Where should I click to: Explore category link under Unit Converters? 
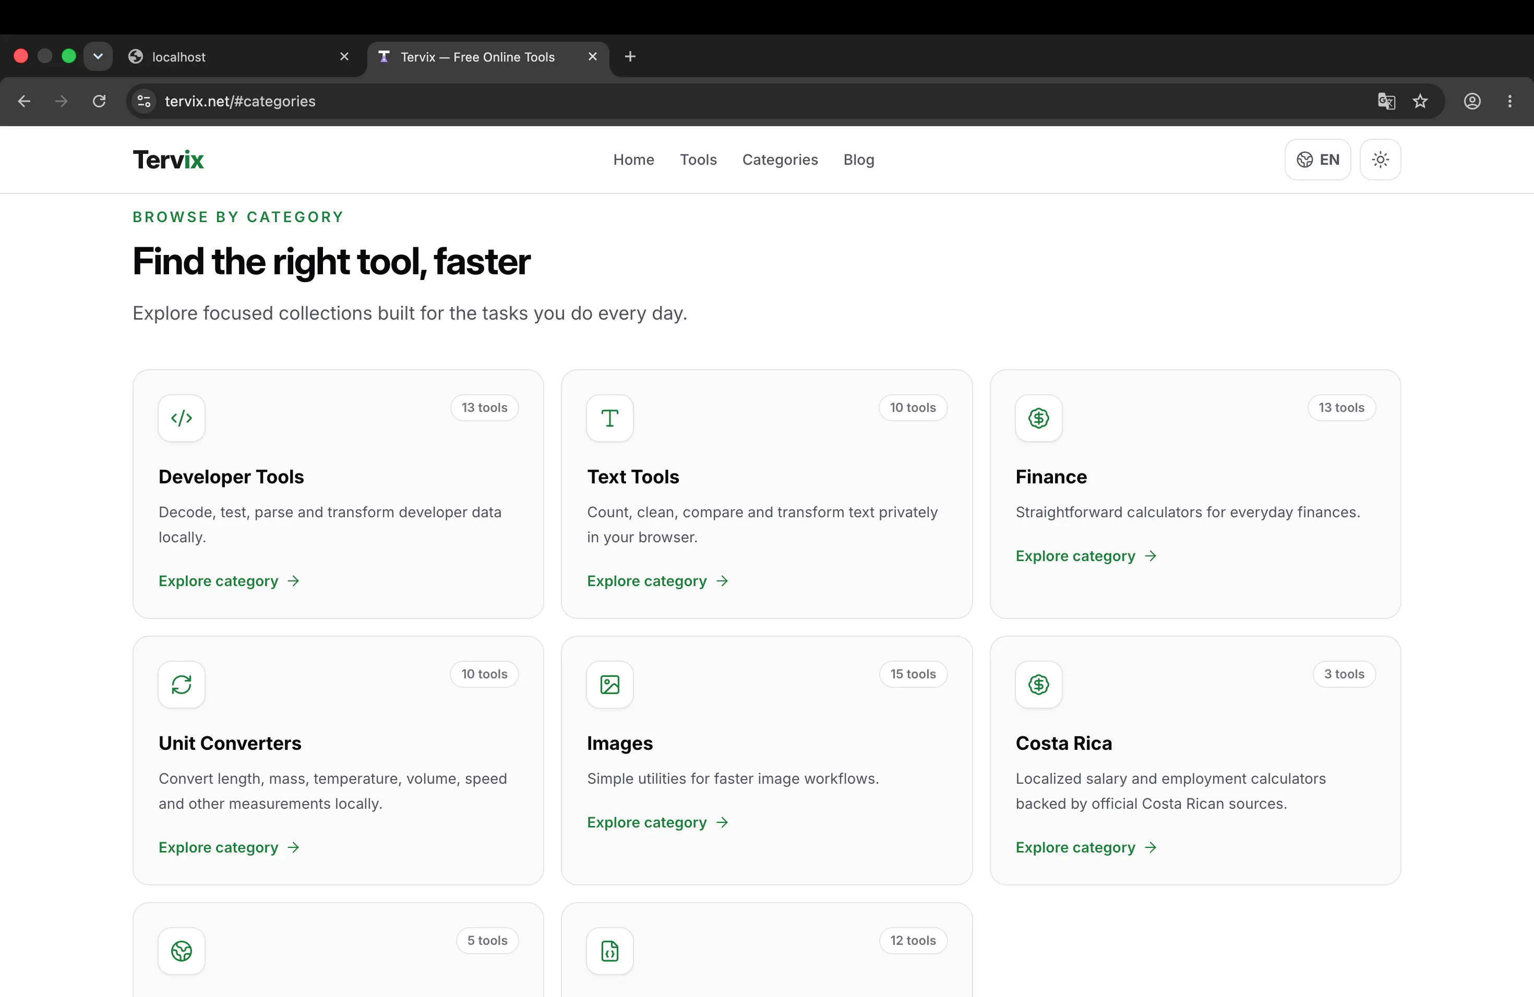coord(229,847)
